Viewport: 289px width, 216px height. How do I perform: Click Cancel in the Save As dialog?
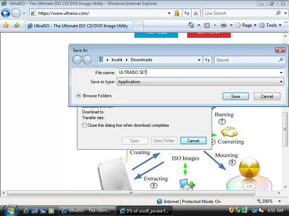[x=267, y=96]
